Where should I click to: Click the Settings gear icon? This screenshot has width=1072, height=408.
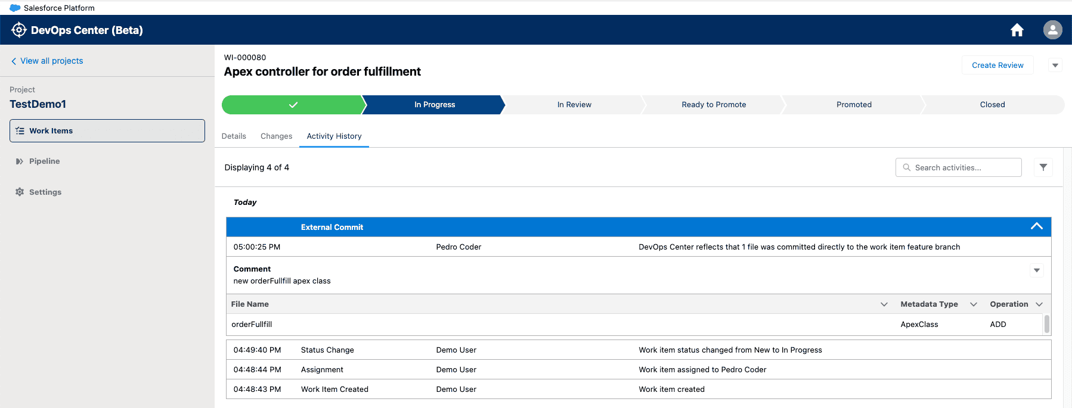20,192
